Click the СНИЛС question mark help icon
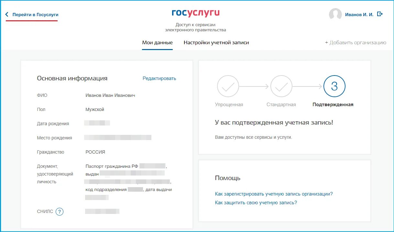 60,212
